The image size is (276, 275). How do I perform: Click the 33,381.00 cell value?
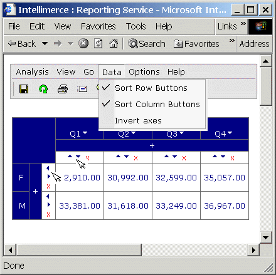click(x=80, y=206)
